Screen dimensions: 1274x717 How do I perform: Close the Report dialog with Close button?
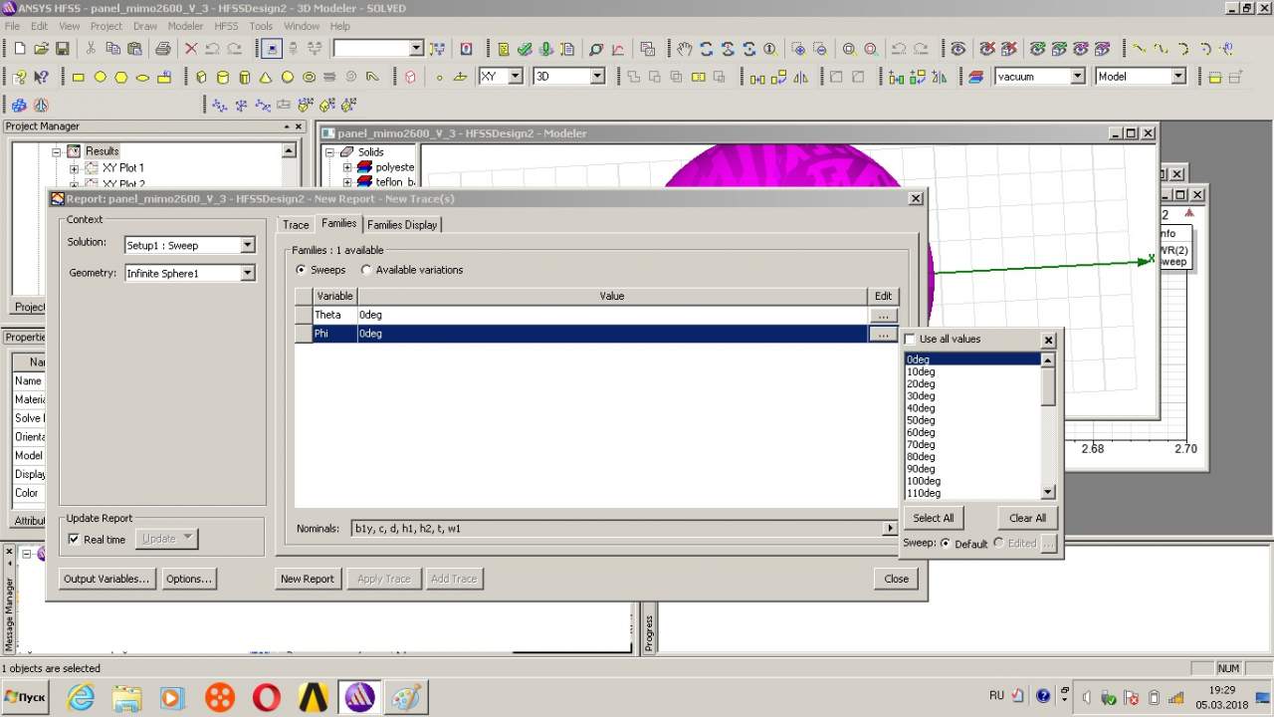[896, 579]
